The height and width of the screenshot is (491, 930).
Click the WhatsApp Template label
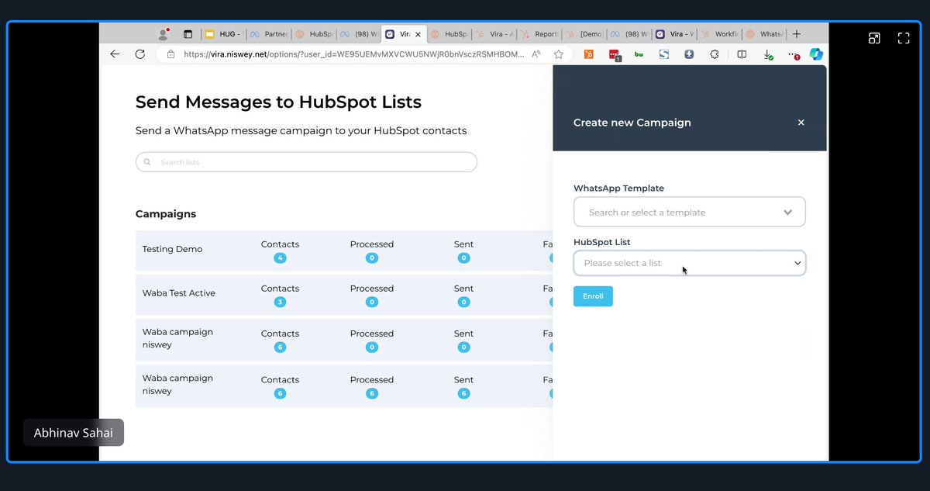tap(618, 188)
